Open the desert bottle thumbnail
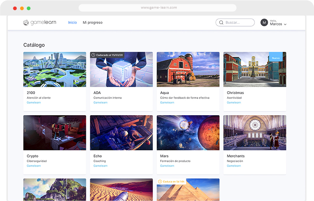314x201 pixels. pyautogui.click(x=121, y=190)
